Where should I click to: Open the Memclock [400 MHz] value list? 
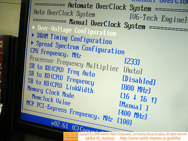[132, 114]
